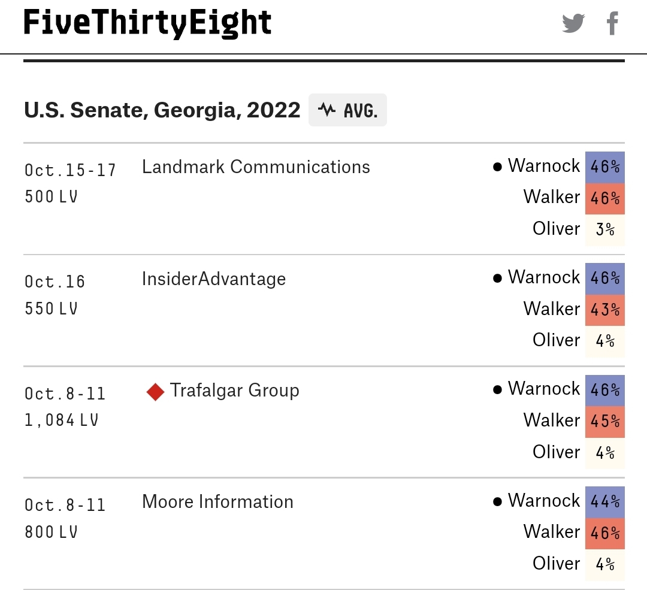Click Warnock's 46% blue cell in Landmark poll
Viewport: 647px width, 590px height.
click(605, 168)
